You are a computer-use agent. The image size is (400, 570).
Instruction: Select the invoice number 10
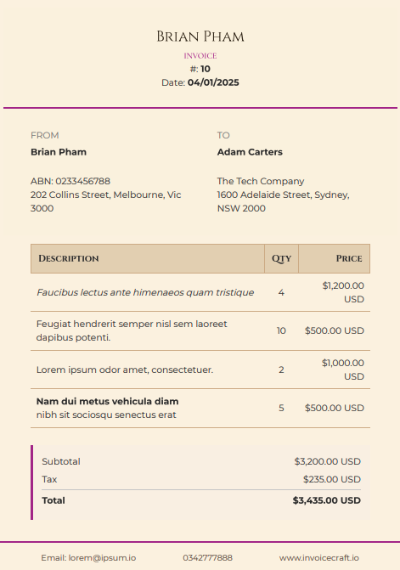206,69
